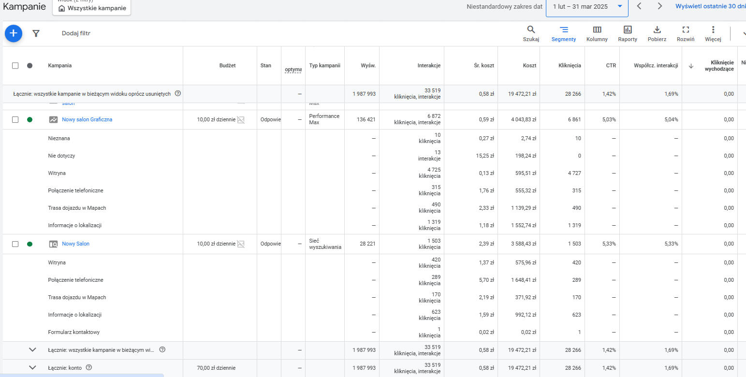This screenshot has width=746, height=377.
Task: Toggle select-all campaigns checkbox in header
Action: pyautogui.click(x=15, y=66)
